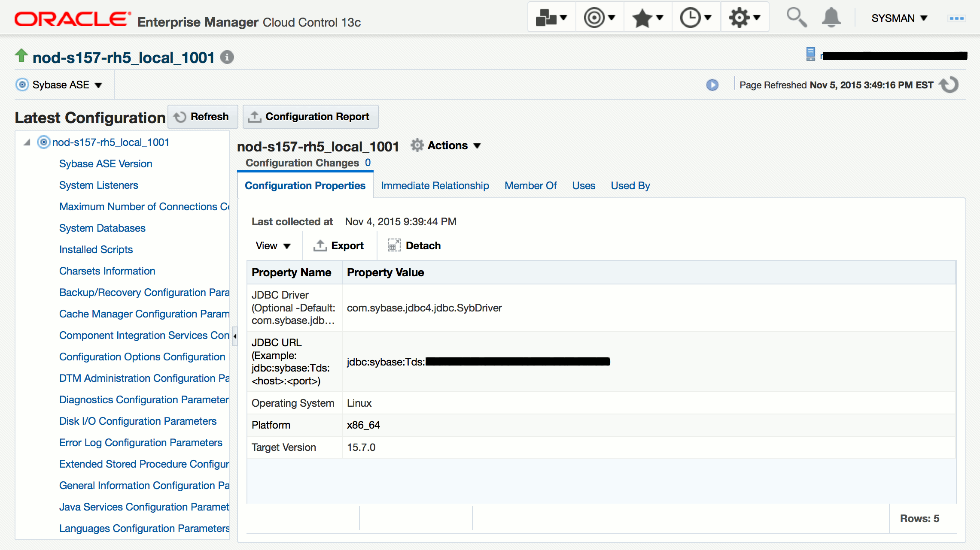980x550 pixels.
Task: Collapse the left tree pane splitter
Action: [x=234, y=336]
